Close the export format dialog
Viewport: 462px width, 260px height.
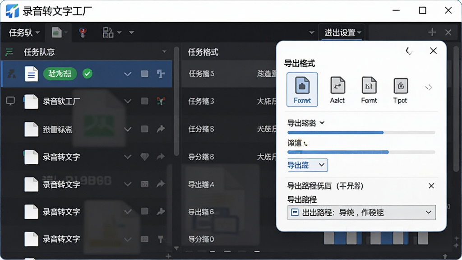coord(433,51)
